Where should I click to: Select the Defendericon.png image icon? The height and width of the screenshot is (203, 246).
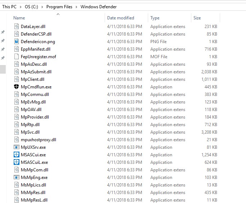pos(17,41)
